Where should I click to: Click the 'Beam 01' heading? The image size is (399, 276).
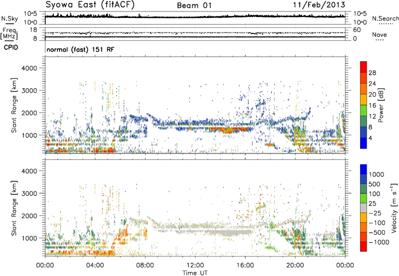tap(194, 5)
